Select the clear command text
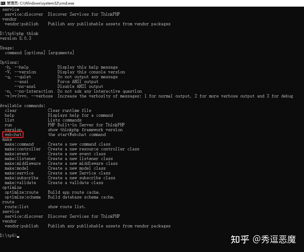The image size is (304, 252). (11, 110)
